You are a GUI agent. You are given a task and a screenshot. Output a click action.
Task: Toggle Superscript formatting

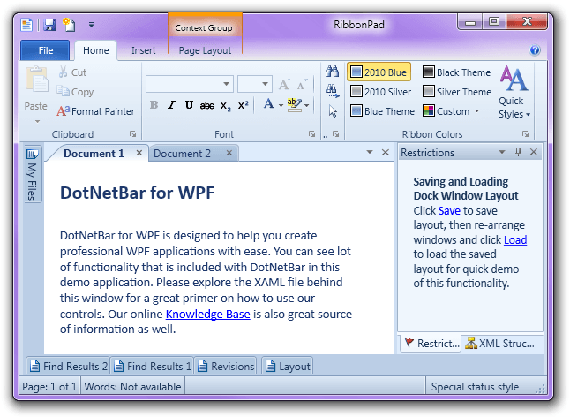pyautogui.click(x=244, y=105)
